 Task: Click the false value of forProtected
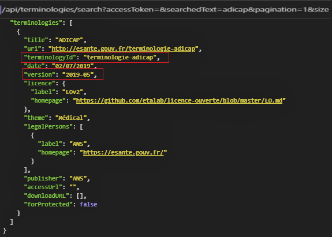[88, 205]
